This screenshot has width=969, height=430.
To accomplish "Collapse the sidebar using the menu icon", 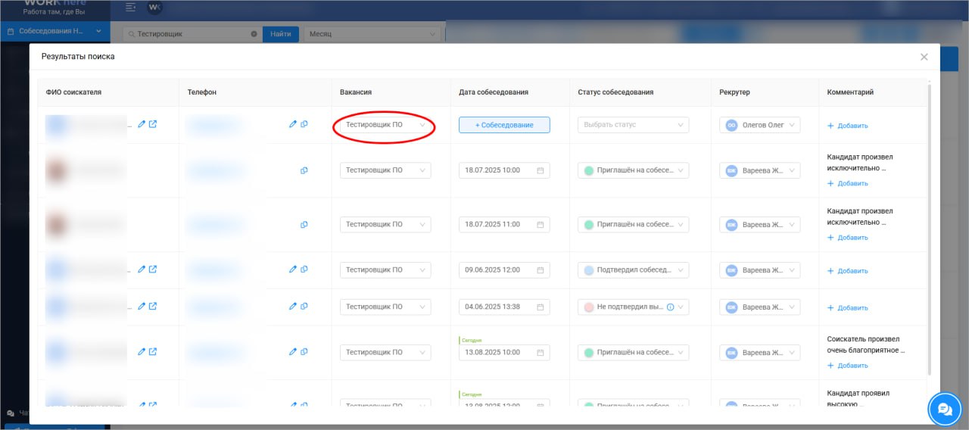I will click(x=131, y=8).
